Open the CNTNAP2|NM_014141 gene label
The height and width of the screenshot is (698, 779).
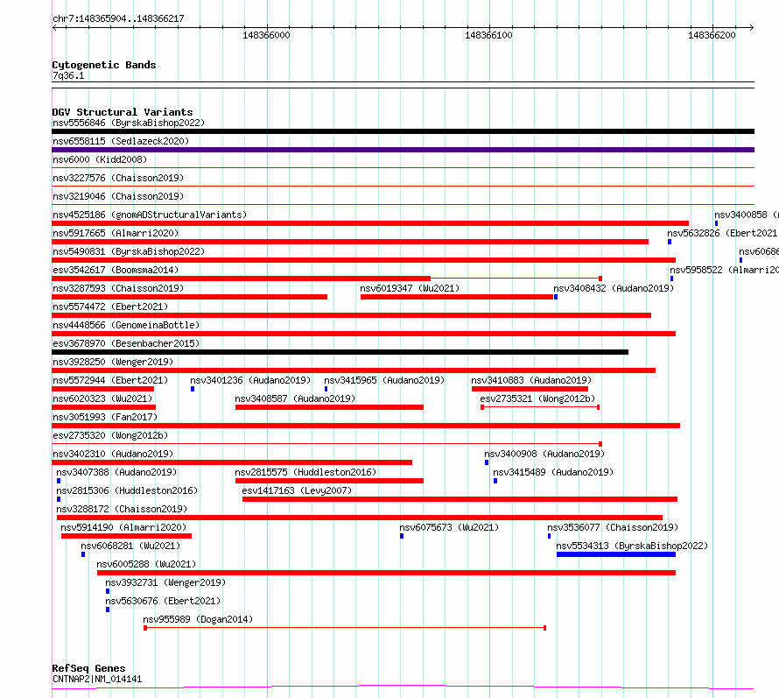(97, 679)
